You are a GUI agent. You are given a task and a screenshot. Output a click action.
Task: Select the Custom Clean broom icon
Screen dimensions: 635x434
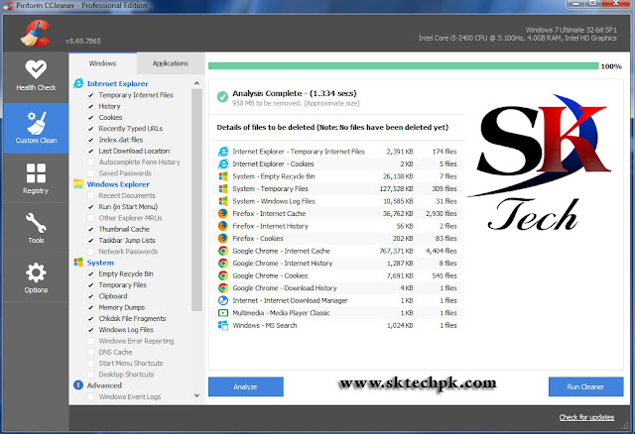37,123
